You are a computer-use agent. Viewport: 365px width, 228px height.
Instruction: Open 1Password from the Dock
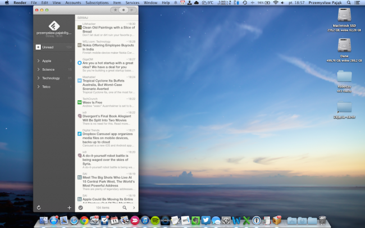[x=257, y=220]
